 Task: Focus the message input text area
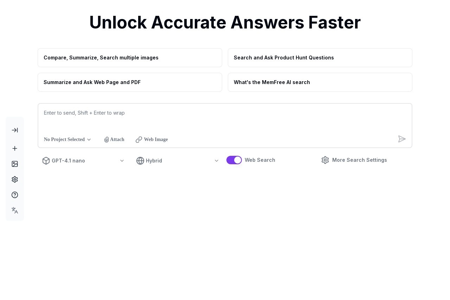pyautogui.click(x=225, y=119)
